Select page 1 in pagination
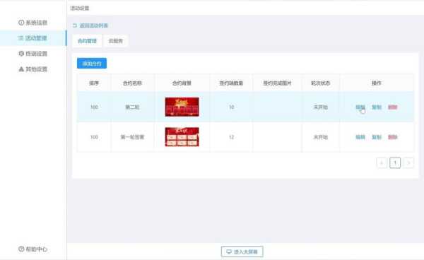424x260 pixels. tap(395, 162)
